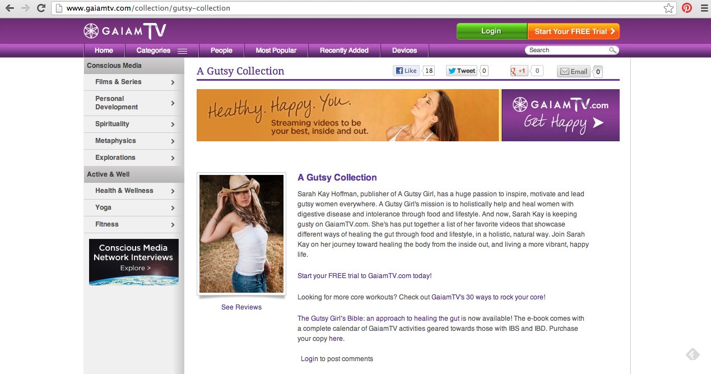Click the Google +1 icon

coord(518,71)
